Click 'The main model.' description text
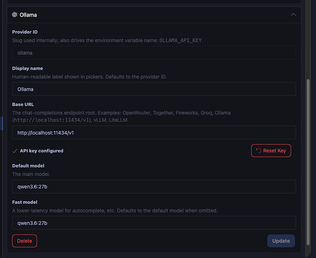Image resolution: width=316 pixels, height=258 pixels. [31, 174]
